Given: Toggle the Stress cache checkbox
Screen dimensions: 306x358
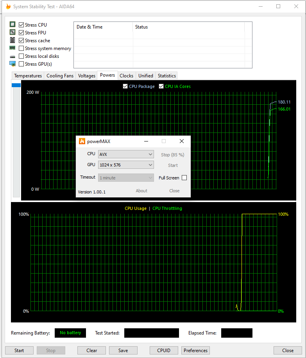Looking at the screenshot, I should click(21, 40).
